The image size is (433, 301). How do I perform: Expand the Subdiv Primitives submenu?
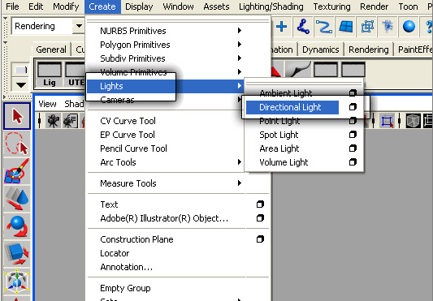click(x=240, y=58)
